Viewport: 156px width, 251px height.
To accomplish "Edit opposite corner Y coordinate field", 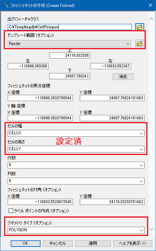I will pyautogui.click(x=112, y=202).
